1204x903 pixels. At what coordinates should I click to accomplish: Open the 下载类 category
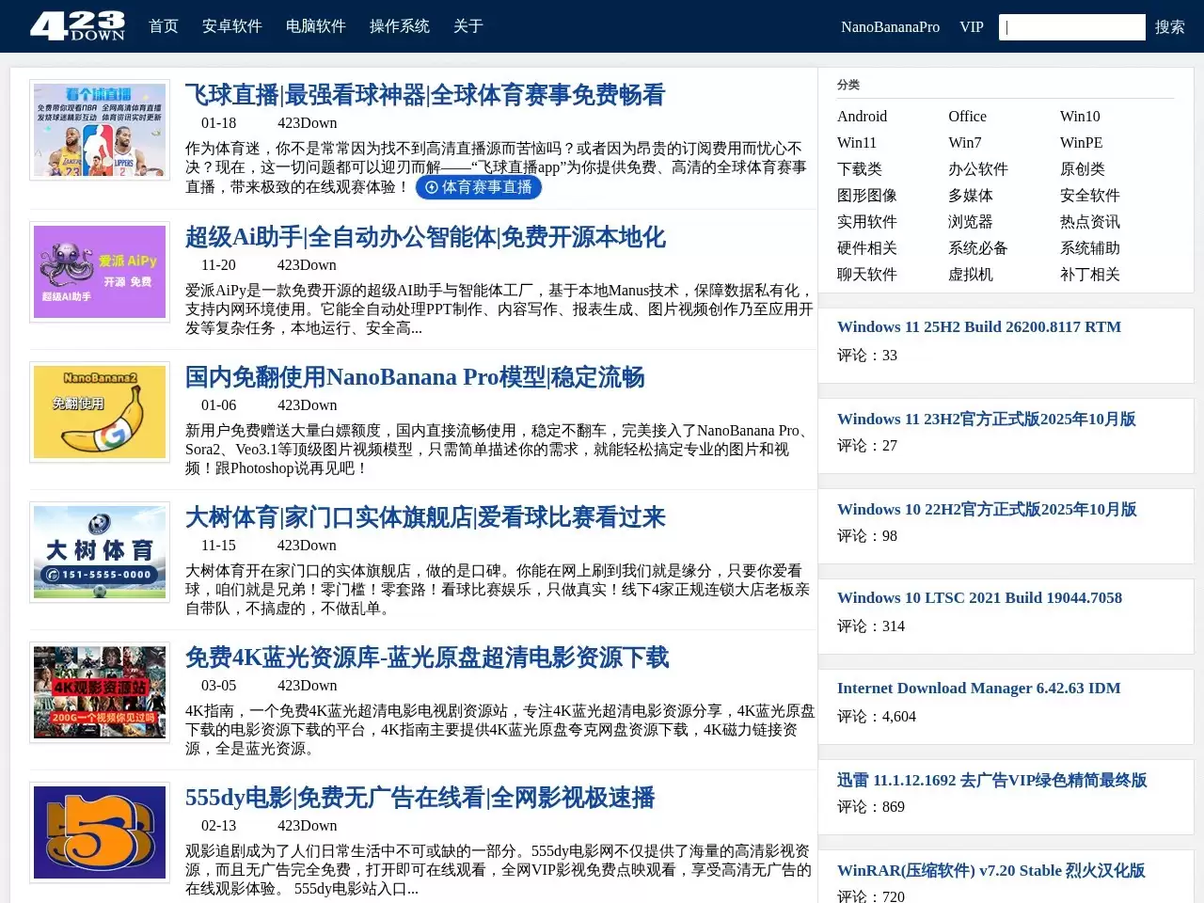(x=860, y=169)
